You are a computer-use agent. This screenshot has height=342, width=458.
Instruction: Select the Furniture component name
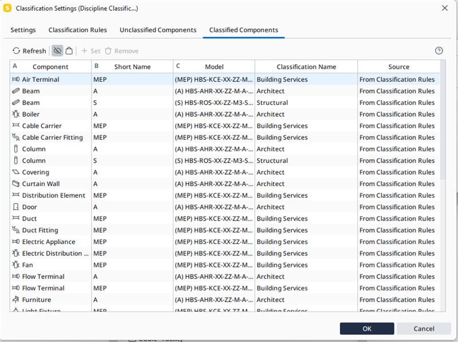tap(37, 300)
